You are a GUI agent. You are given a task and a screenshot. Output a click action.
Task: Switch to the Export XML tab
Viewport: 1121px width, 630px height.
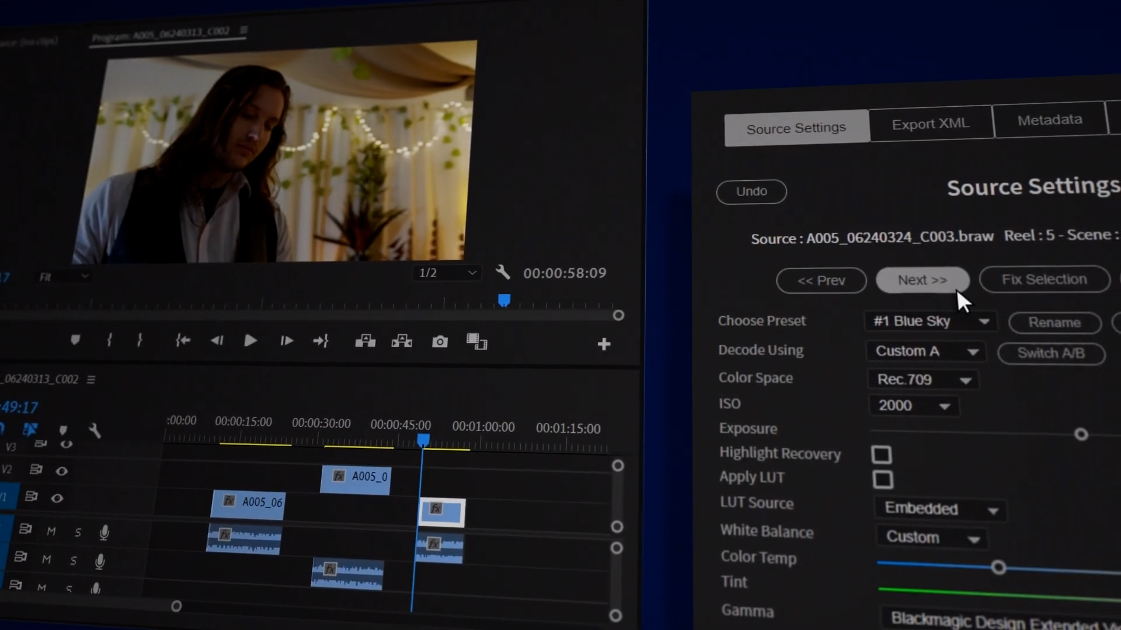click(931, 123)
